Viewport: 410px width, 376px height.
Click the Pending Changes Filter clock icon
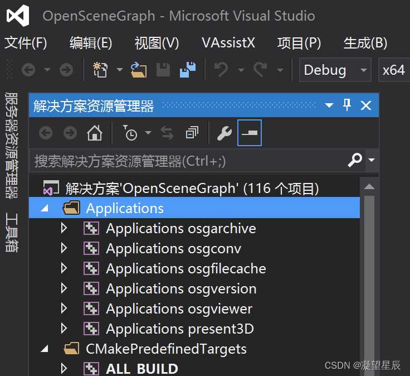tap(130, 133)
